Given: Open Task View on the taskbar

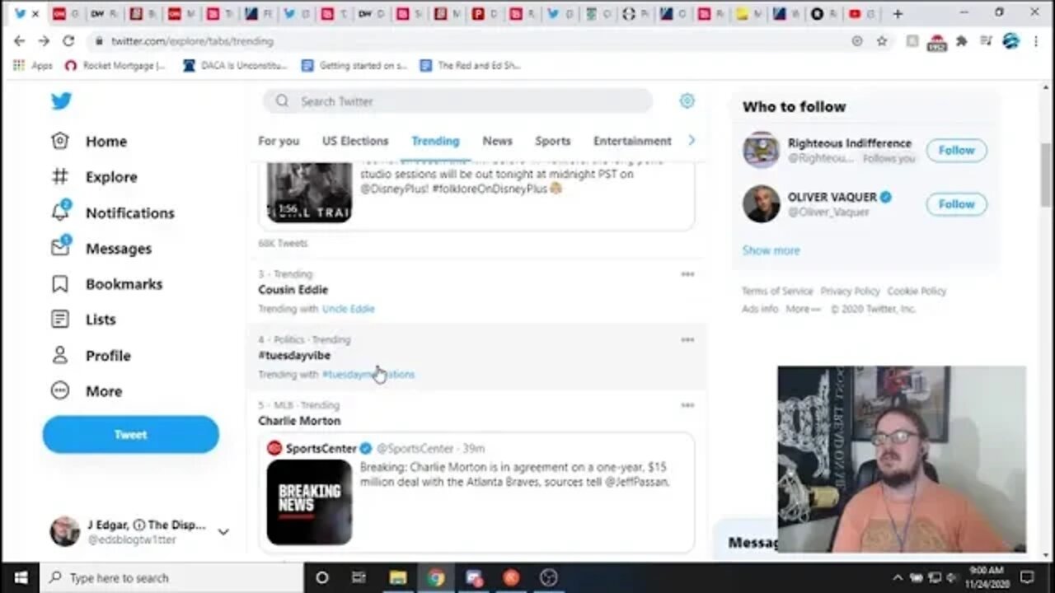Looking at the screenshot, I should click(359, 578).
